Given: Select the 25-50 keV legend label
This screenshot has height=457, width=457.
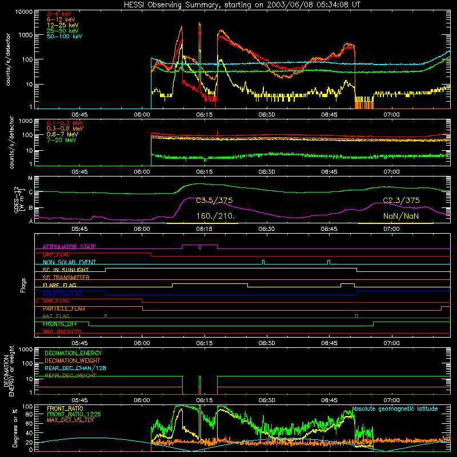Looking at the screenshot, I should [63, 31].
